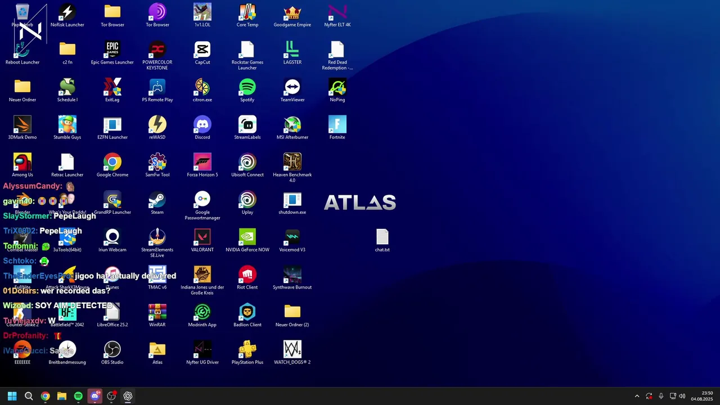
Task: Launch Indiana Jones und der Große Kreis
Action: point(202,280)
